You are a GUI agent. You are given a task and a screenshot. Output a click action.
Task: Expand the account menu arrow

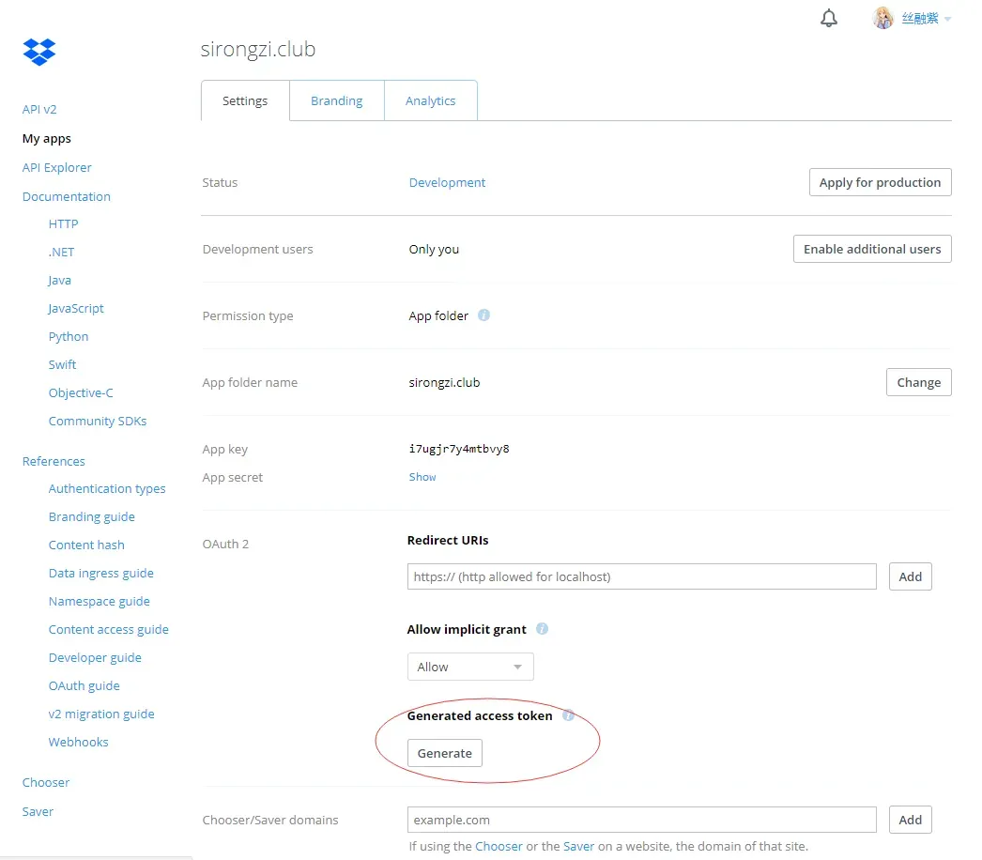pos(947,19)
